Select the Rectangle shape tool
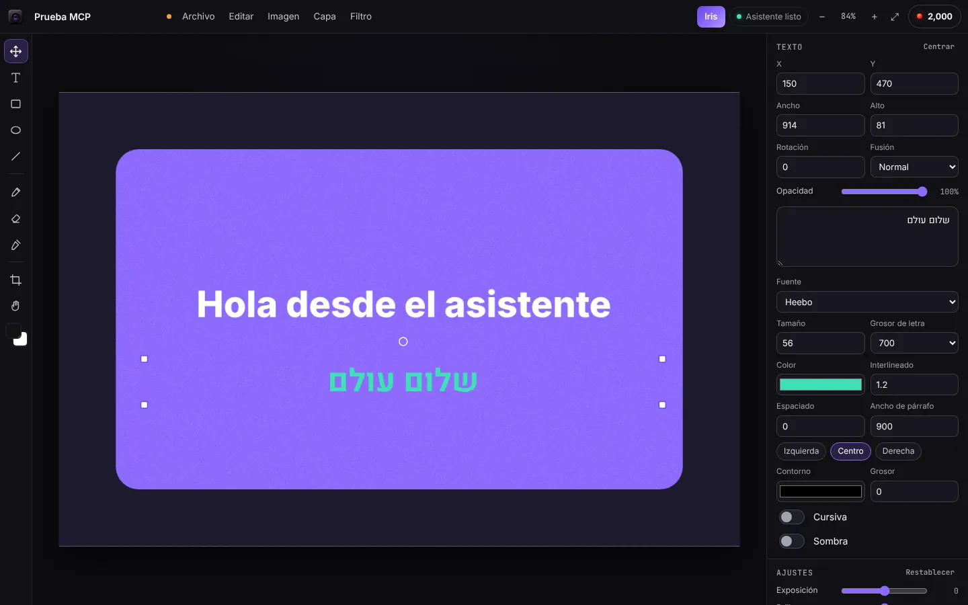This screenshot has width=968, height=605. (x=16, y=104)
